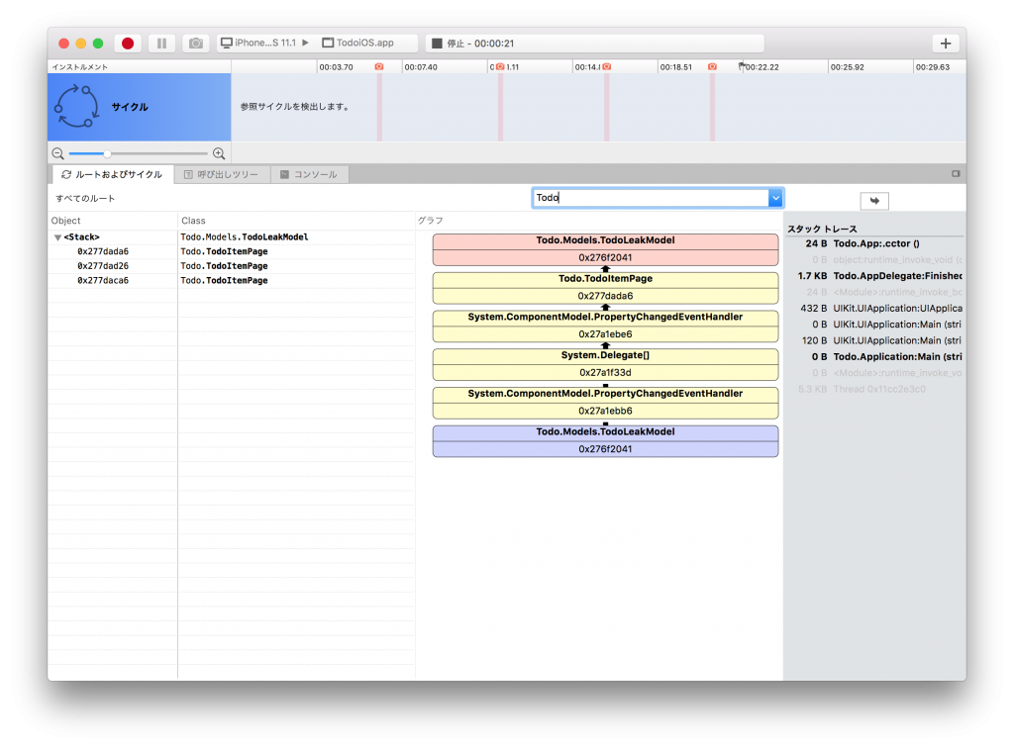Click the flag marker at 00:22.22

tap(742, 66)
